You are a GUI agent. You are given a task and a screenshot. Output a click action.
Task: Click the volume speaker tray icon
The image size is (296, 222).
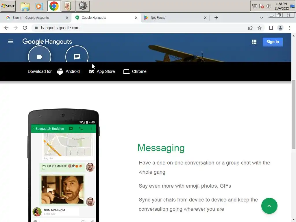pyautogui.click(x=268, y=6)
